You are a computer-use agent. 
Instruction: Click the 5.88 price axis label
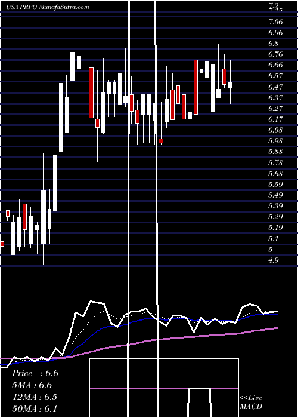pyautogui.click(x=275, y=152)
